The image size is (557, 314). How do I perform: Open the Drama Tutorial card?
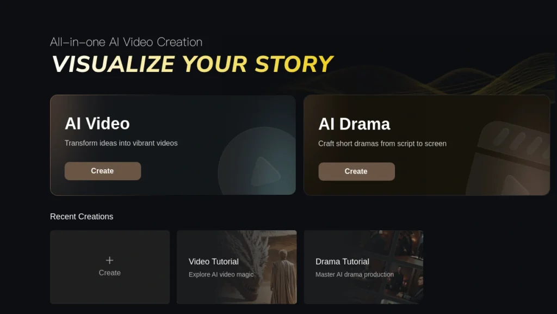[x=363, y=267]
